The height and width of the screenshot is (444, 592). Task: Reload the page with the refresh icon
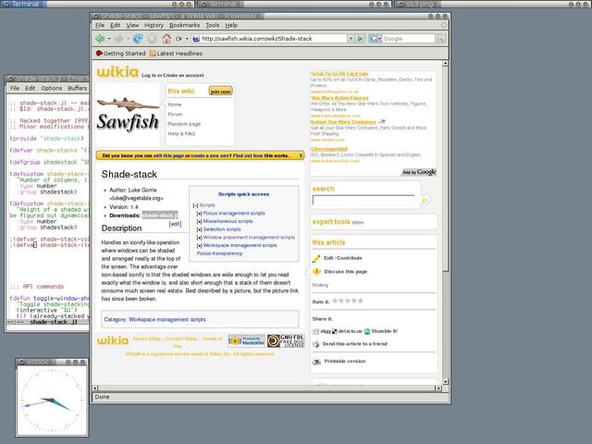[x=138, y=39]
